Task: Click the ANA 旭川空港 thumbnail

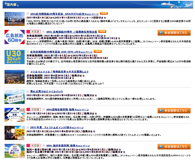Action: click(x=15, y=151)
